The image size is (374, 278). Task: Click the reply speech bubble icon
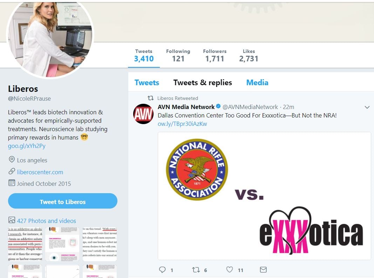(x=162, y=270)
